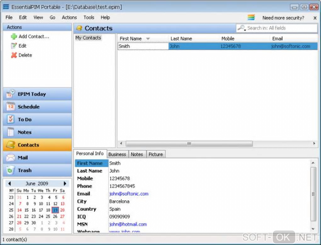The height and width of the screenshot is (245, 321).
Task: Click details pane scroll up arrow
Action: (x=313, y=163)
